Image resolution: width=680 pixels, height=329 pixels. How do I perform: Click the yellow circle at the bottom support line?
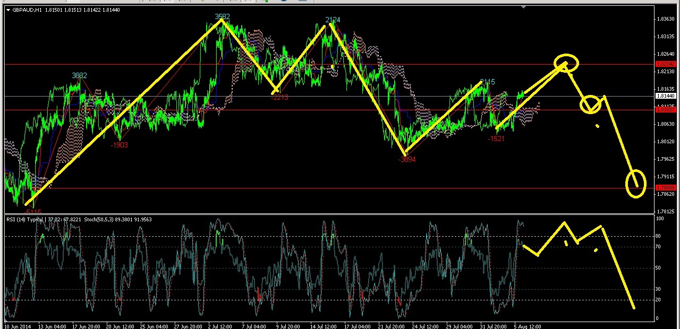[636, 184]
